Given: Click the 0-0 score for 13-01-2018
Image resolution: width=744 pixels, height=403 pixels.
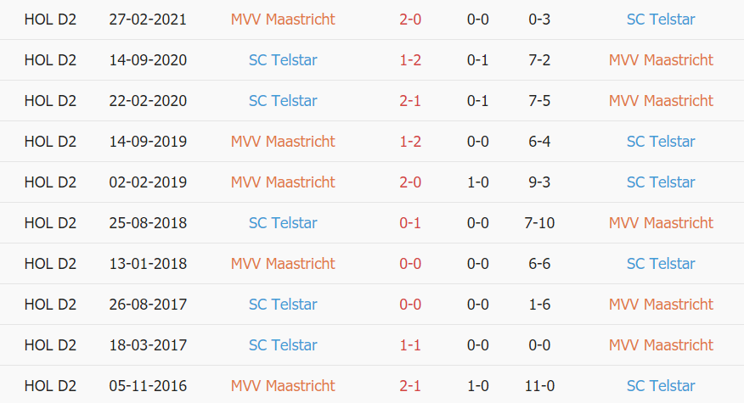Looking at the screenshot, I should coord(410,264).
